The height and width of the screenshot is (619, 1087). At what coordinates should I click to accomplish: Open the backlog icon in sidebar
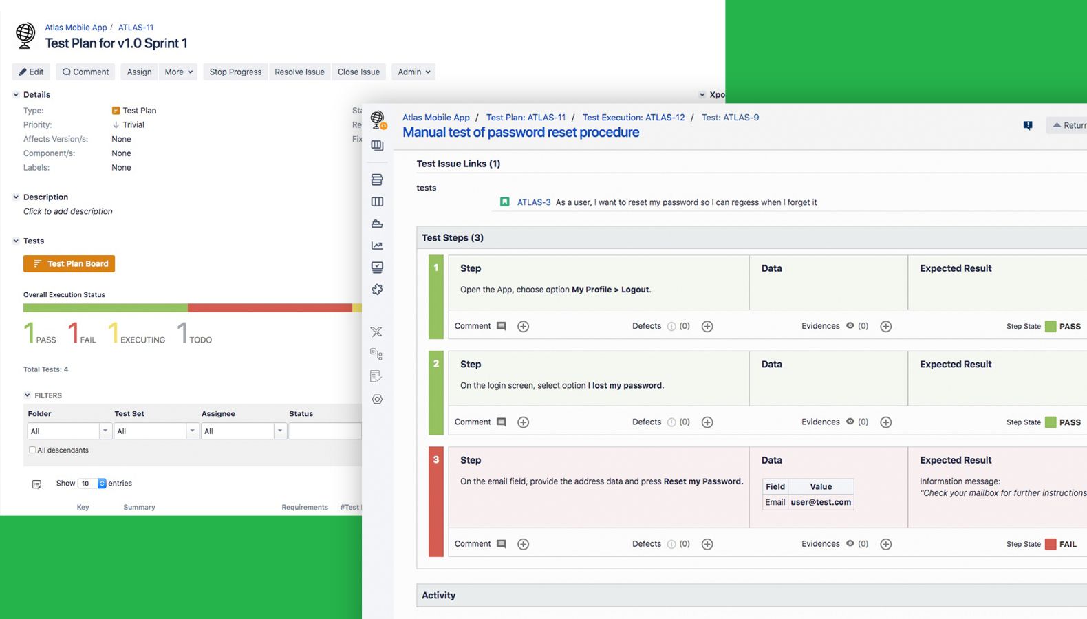click(377, 180)
